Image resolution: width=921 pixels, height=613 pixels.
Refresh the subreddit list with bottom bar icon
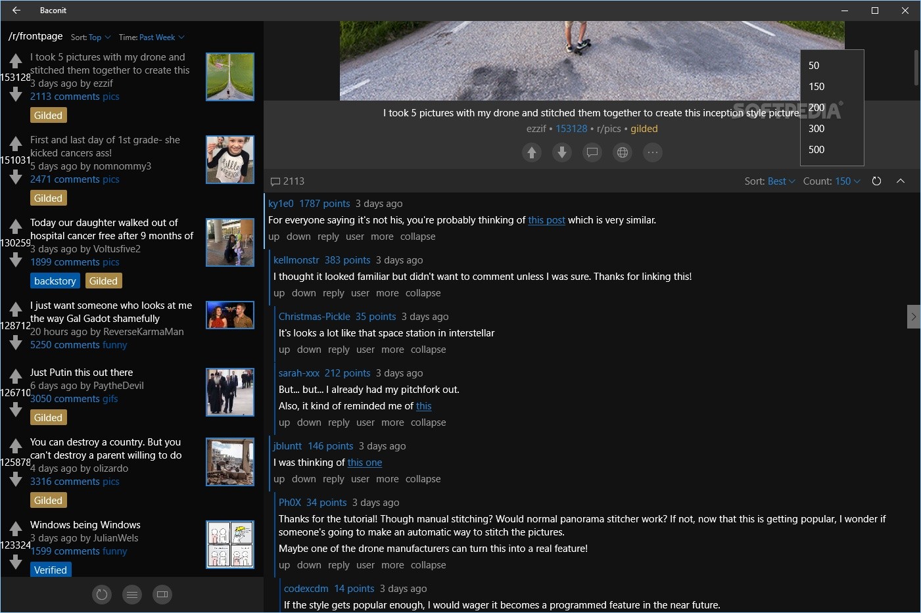click(102, 595)
